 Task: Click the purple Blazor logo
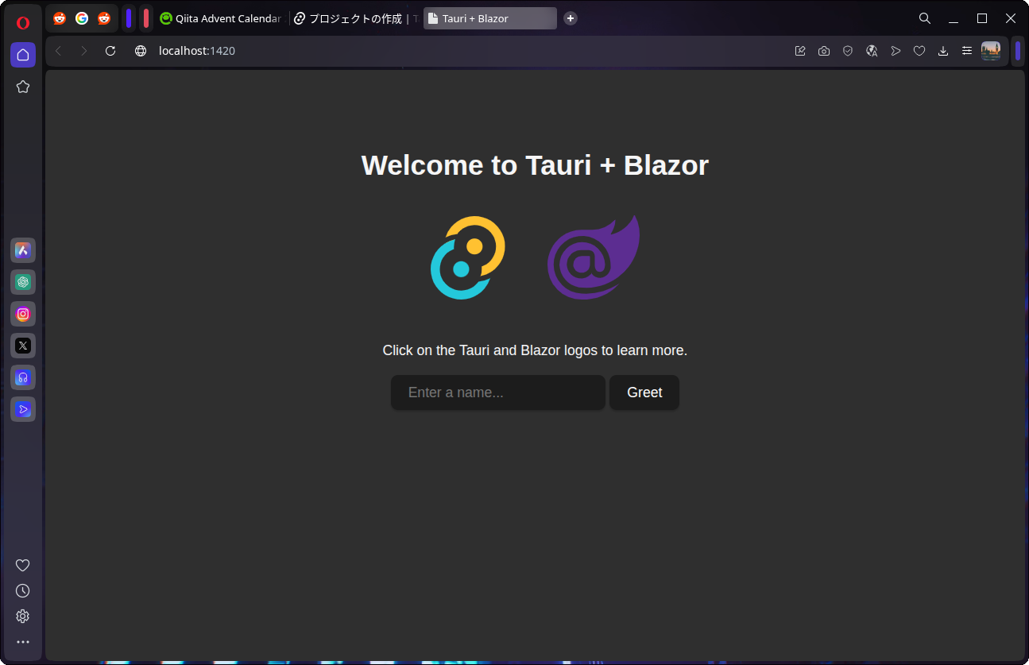point(594,257)
